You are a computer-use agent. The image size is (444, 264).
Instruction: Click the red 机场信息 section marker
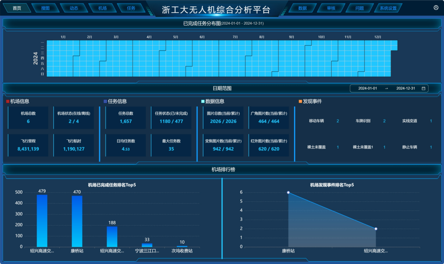tap(8, 101)
